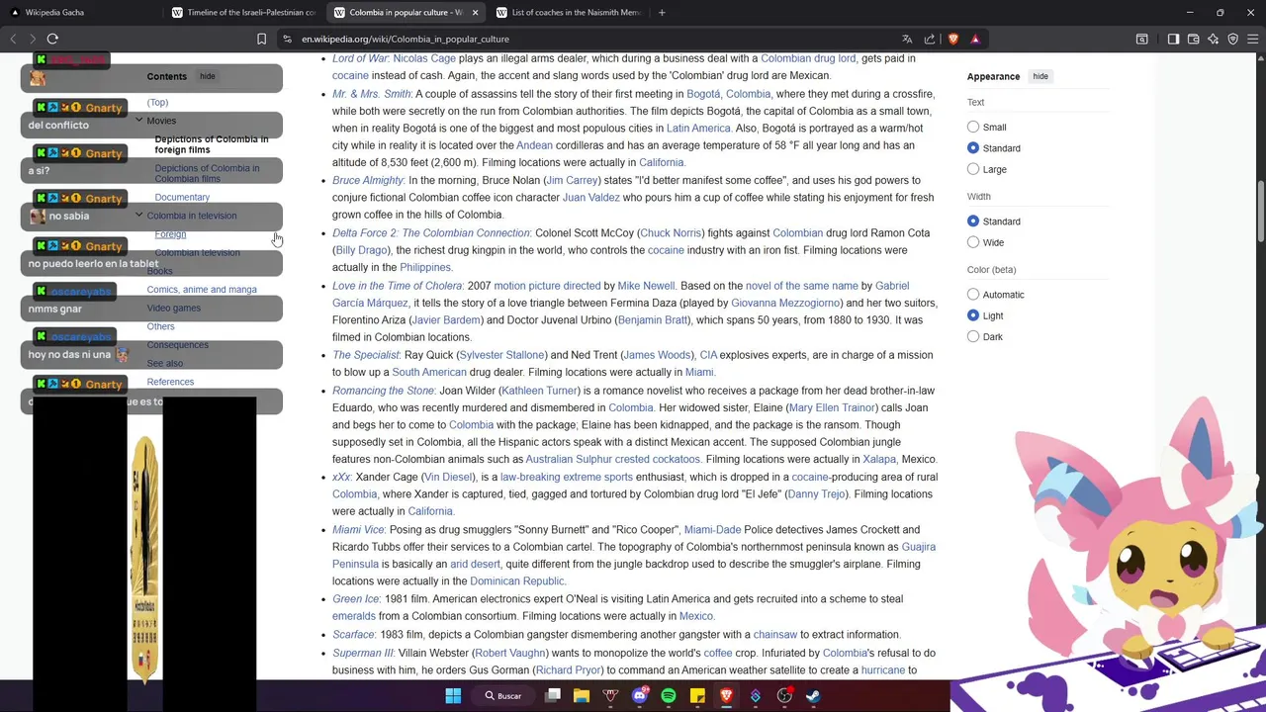Bookmark this page with the bookmark icon

click(261, 39)
